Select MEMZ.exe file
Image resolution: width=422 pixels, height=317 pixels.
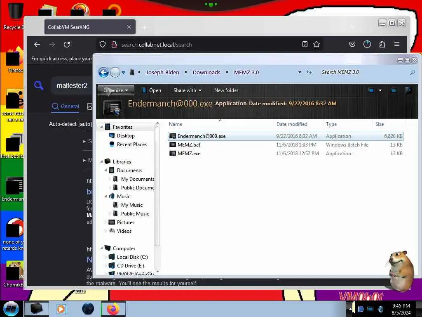286,154
